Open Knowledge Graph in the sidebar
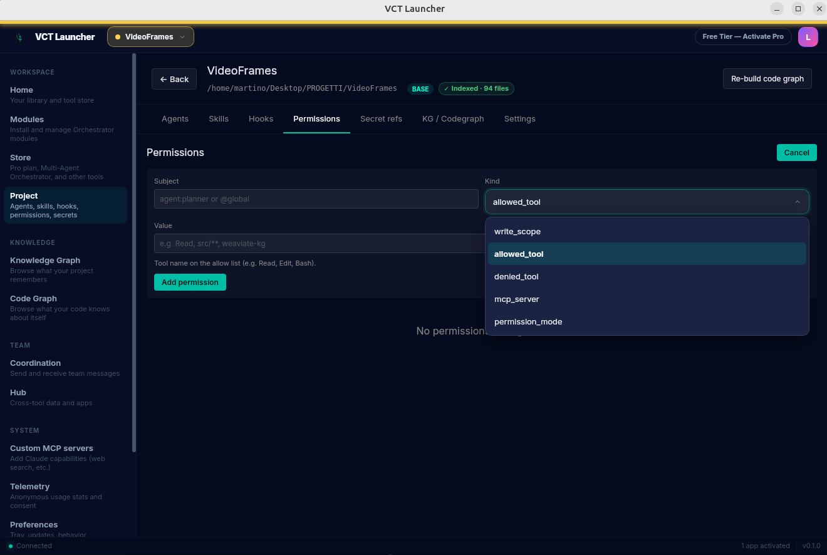Image resolution: width=827 pixels, height=555 pixels. (x=65, y=269)
